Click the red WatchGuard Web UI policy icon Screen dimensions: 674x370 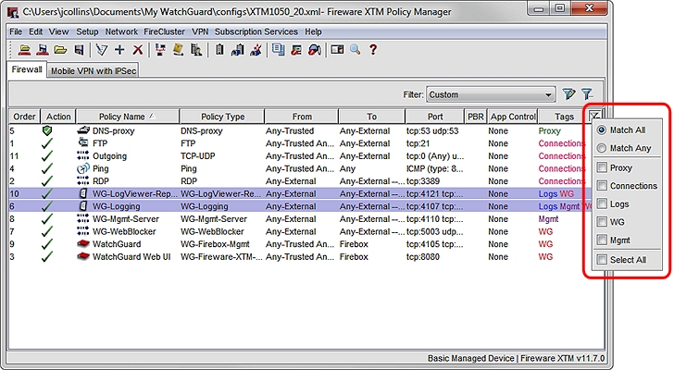coord(83,256)
